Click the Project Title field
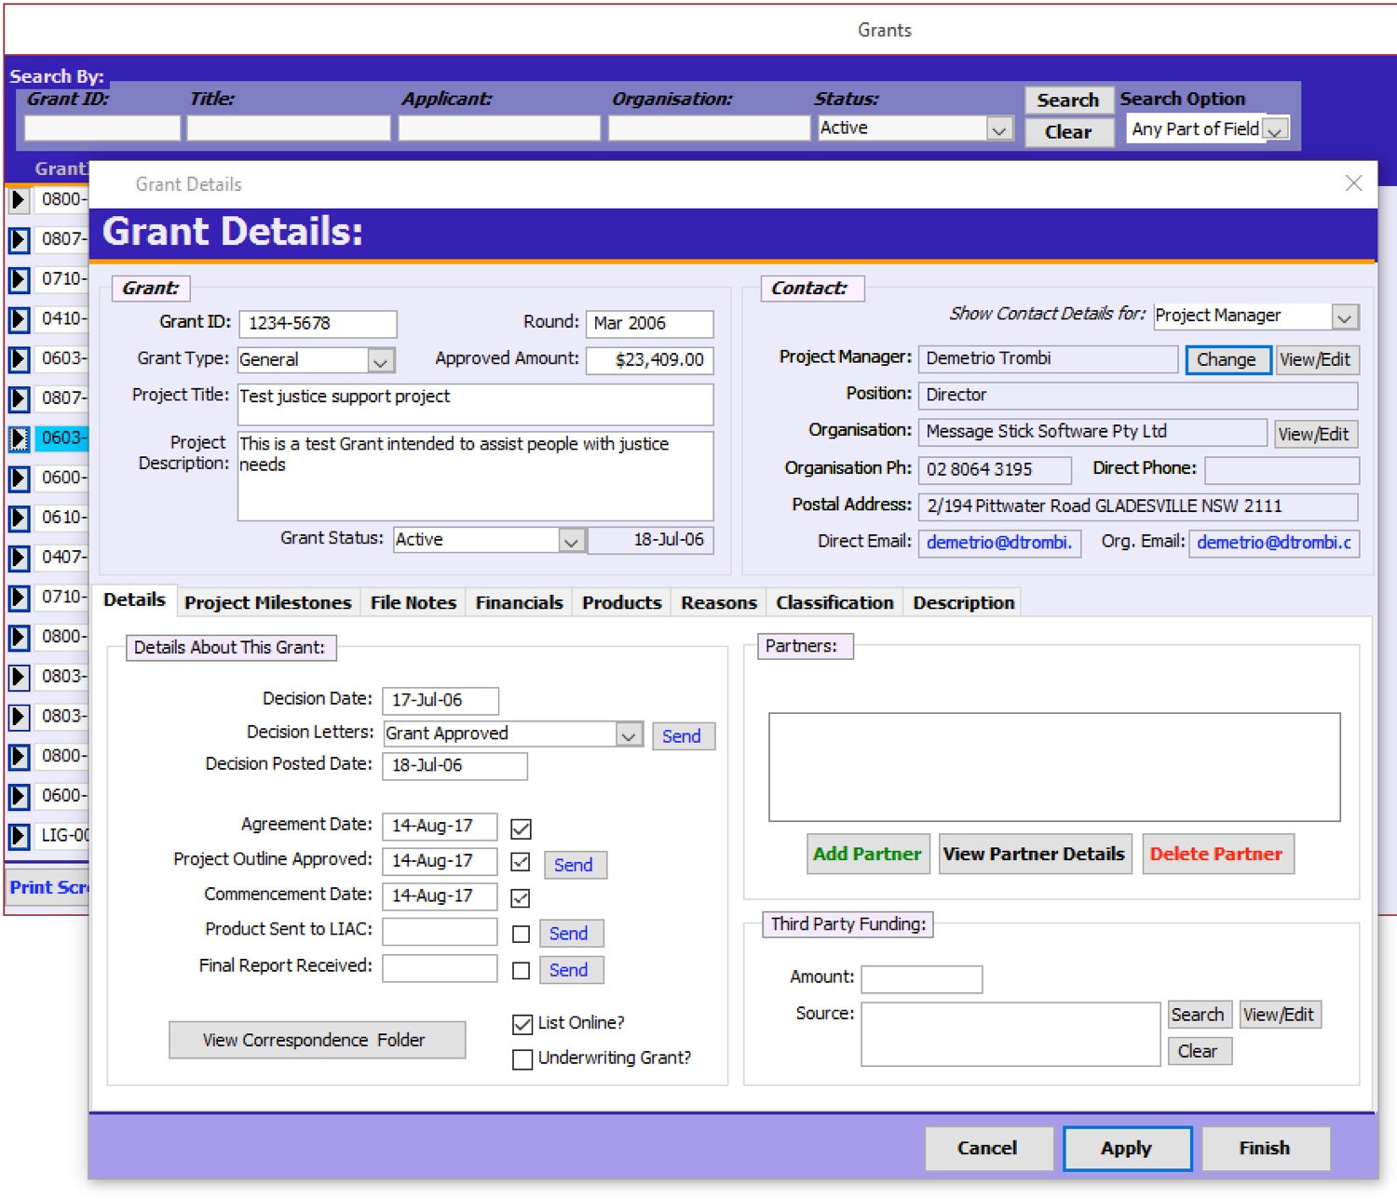 (475, 405)
